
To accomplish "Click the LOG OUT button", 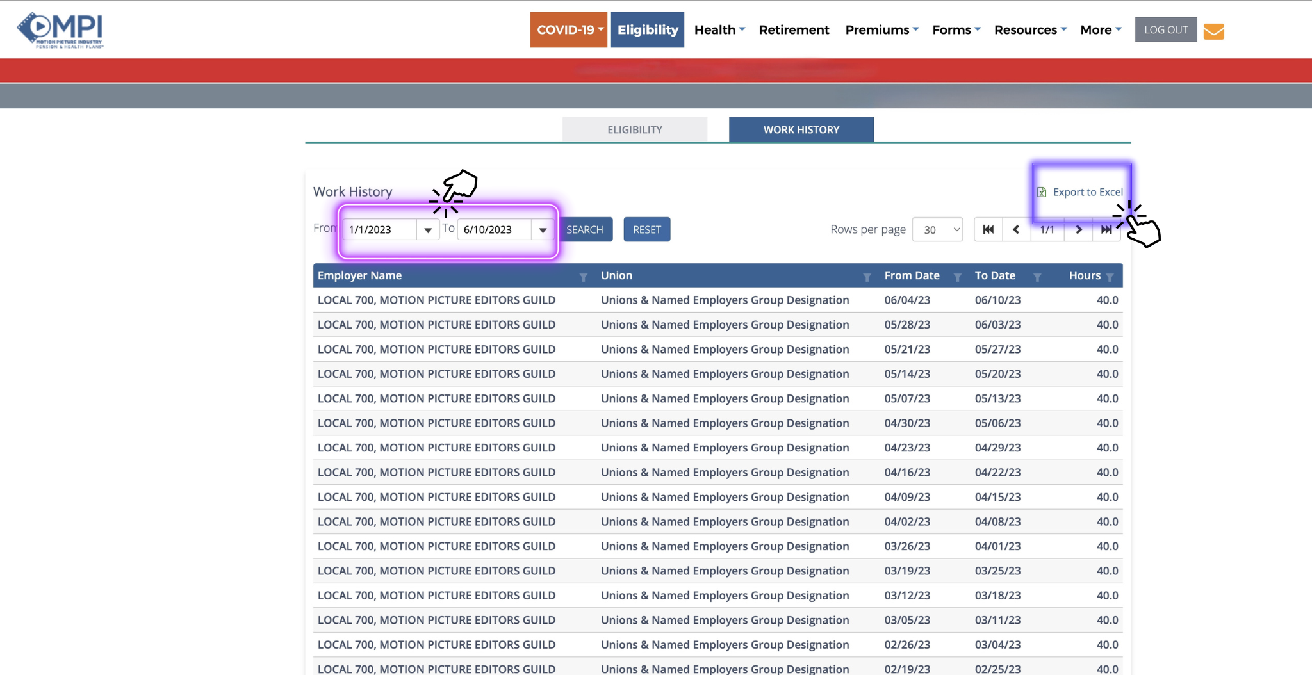I will click(1166, 29).
